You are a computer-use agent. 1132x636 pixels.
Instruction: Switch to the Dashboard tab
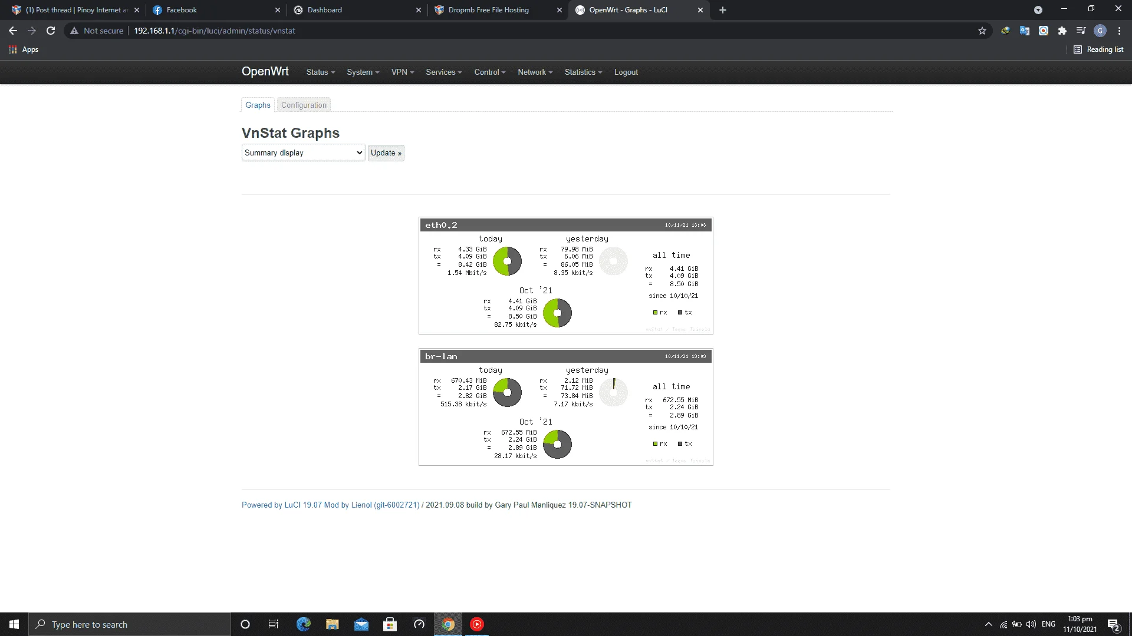click(x=357, y=10)
